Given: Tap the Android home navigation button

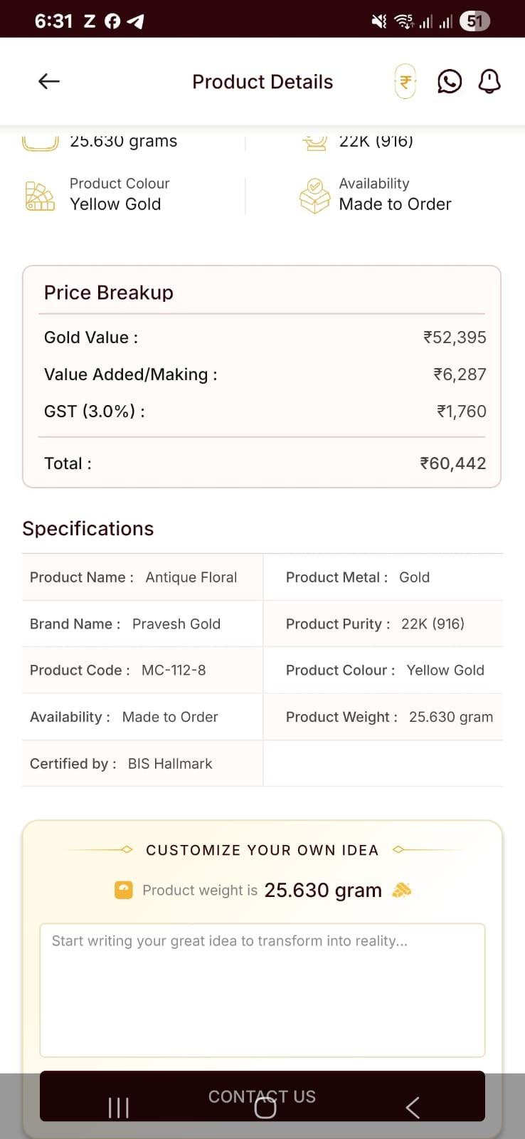Looking at the screenshot, I should click(265, 1108).
